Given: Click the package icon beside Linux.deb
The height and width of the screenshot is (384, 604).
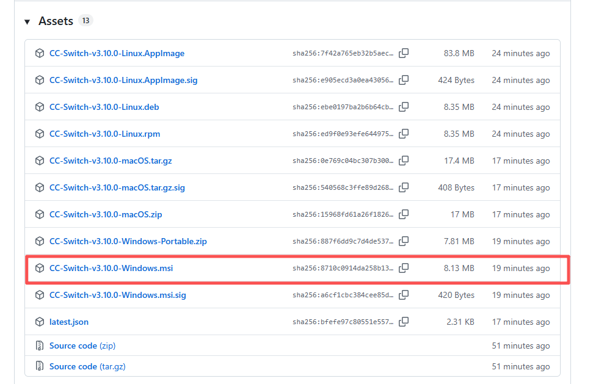Looking at the screenshot, I should [x=40, y=107].
